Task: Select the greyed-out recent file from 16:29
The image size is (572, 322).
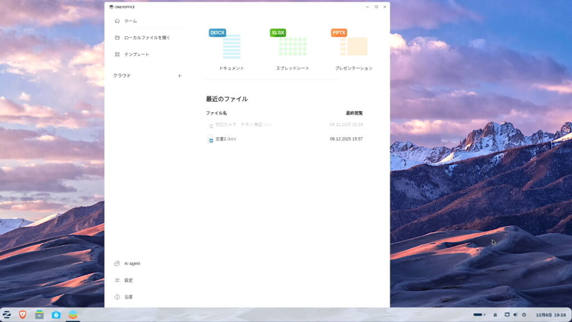Action: (244, 124)
